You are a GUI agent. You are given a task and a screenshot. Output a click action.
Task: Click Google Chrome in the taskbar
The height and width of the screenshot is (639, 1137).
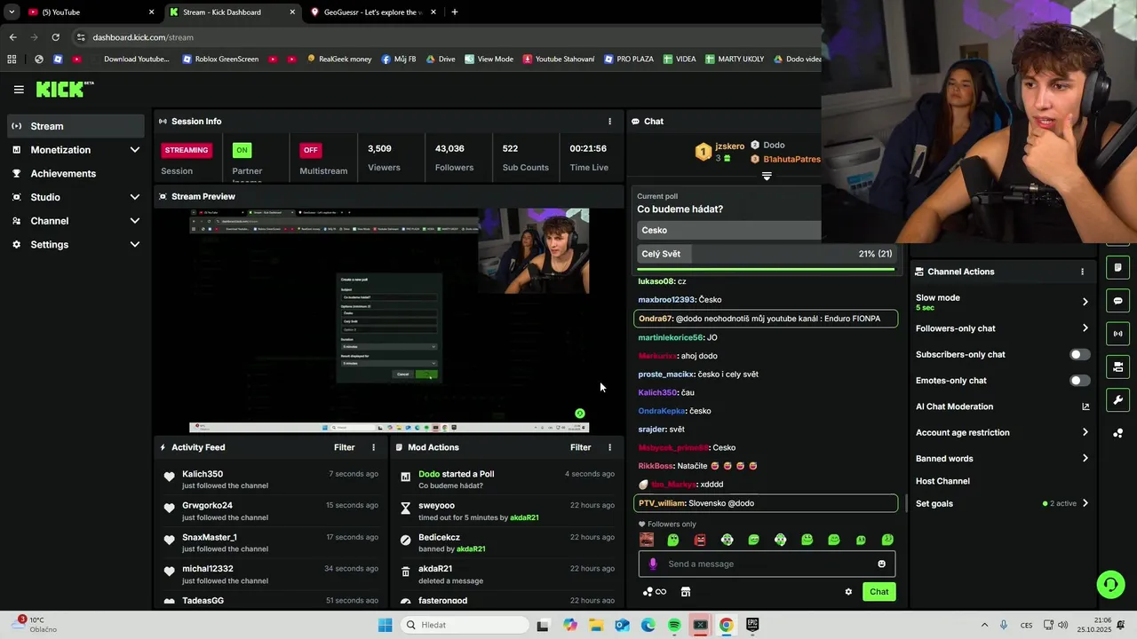[726, 625]
